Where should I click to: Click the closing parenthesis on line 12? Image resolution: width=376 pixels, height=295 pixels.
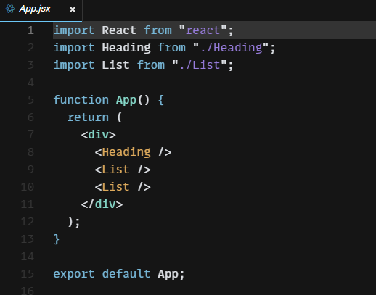click(70, 222)
